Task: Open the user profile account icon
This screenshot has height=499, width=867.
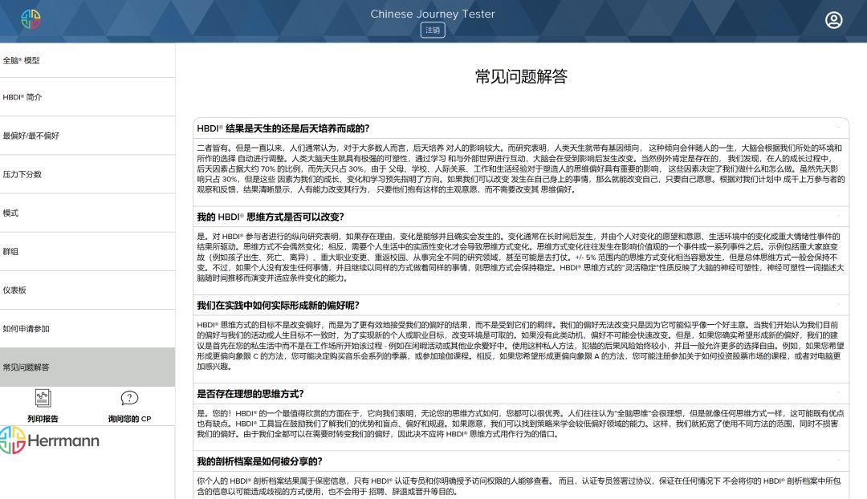Action: tap(833, 20)
